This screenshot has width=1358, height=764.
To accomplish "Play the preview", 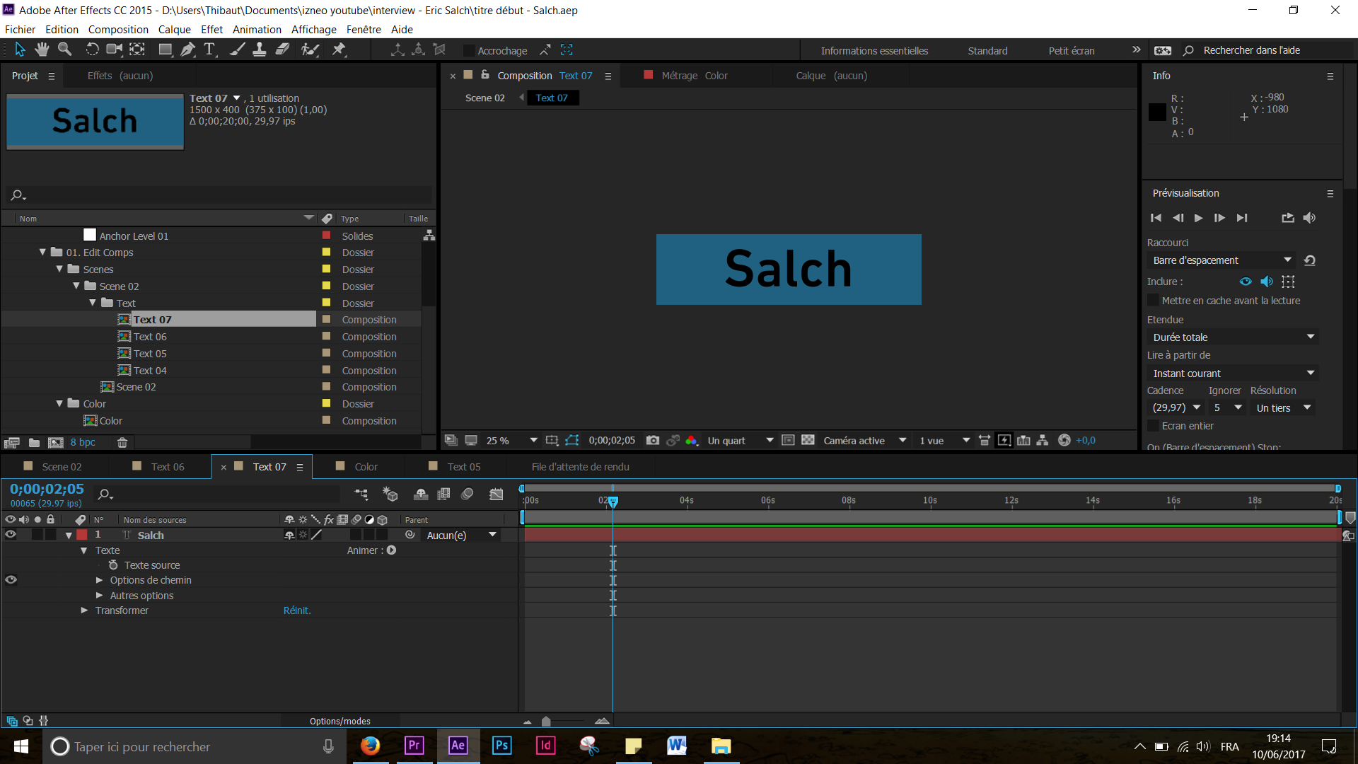I will tap(1198, 218).
